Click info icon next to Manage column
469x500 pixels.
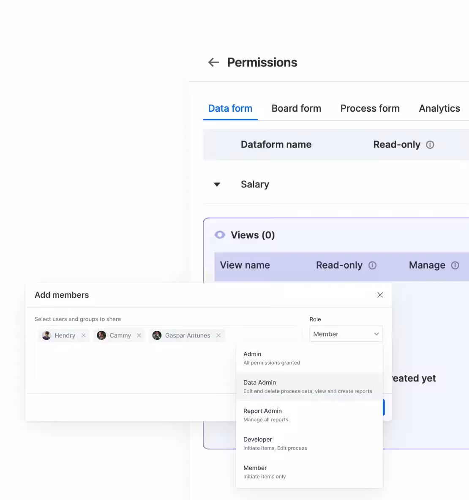click(455, 265)
